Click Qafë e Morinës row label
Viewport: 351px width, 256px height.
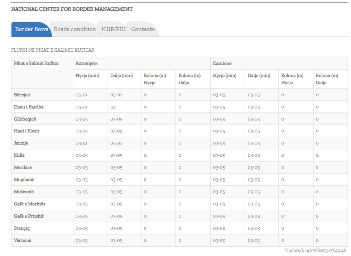pyautogui.click(x=29, y=204)
